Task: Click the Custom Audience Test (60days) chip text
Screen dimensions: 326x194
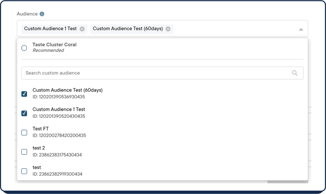Action: [x=128, y=29]
